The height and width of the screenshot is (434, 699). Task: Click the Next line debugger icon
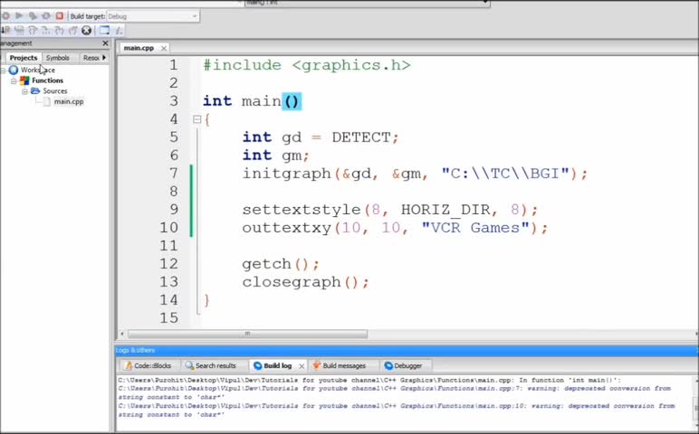click(19, 30)
